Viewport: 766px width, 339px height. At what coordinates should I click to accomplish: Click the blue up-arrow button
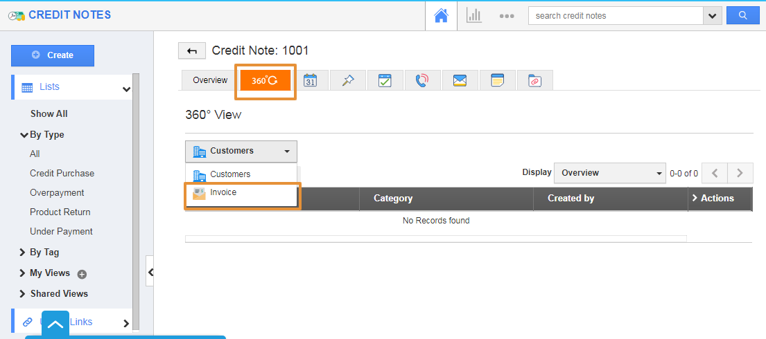pos(55,324)
